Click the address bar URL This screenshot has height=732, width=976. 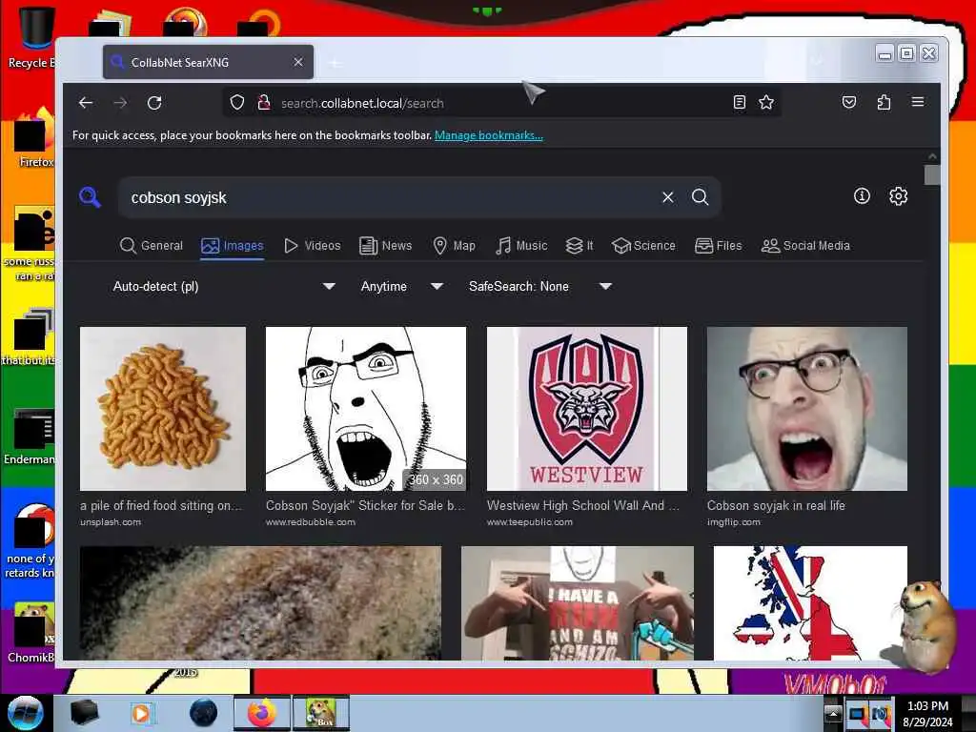[x=362, y=103]
